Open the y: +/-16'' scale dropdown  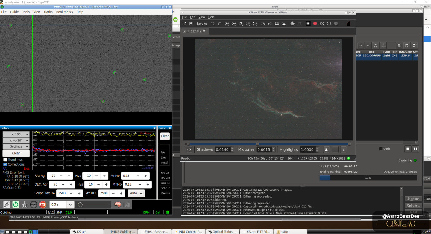coord(16,140)
